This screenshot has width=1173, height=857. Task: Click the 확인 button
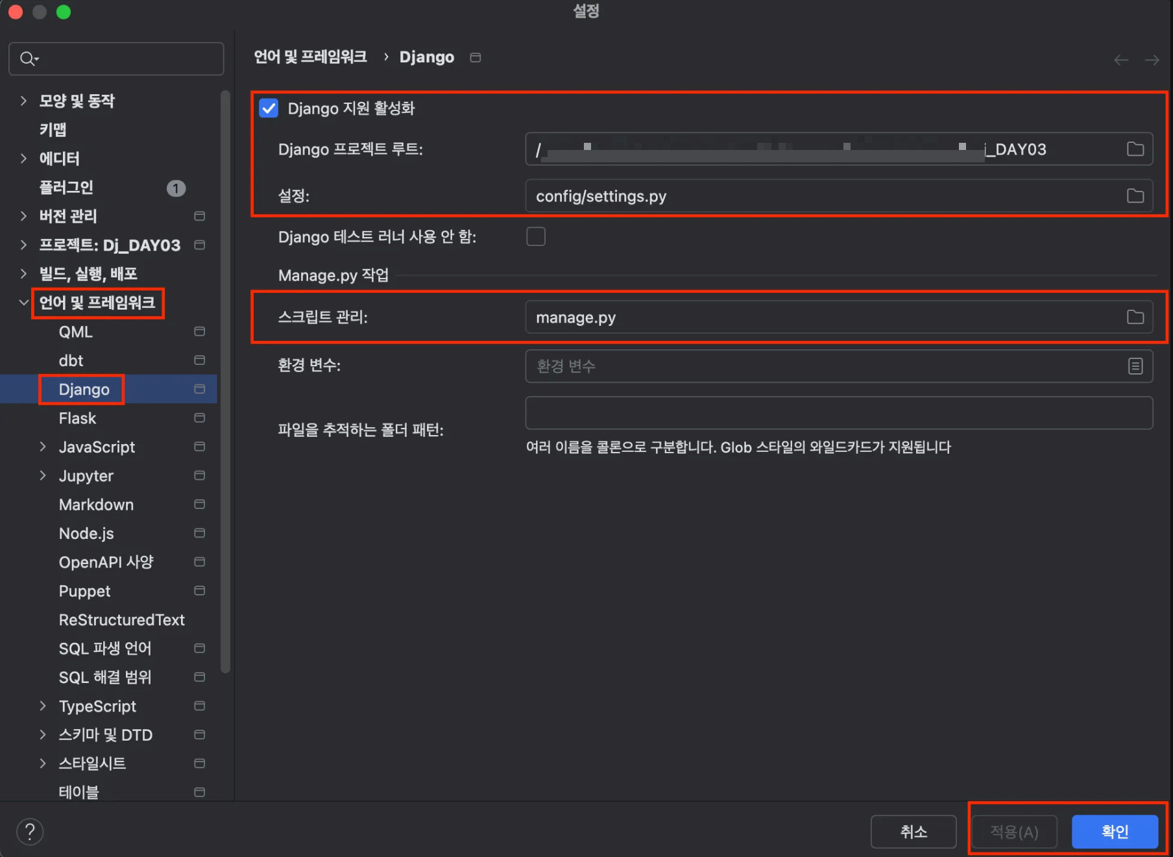(1115, 832)
